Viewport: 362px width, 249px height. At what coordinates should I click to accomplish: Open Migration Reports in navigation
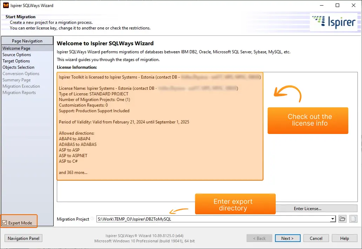click(x=19, y=93)
